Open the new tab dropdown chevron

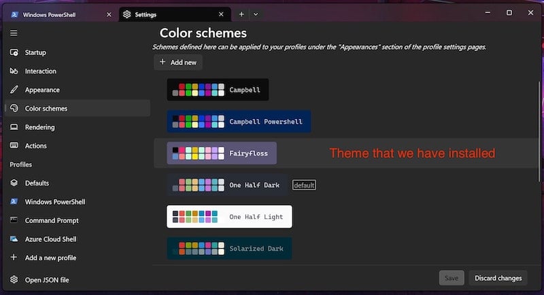point(256,14)
